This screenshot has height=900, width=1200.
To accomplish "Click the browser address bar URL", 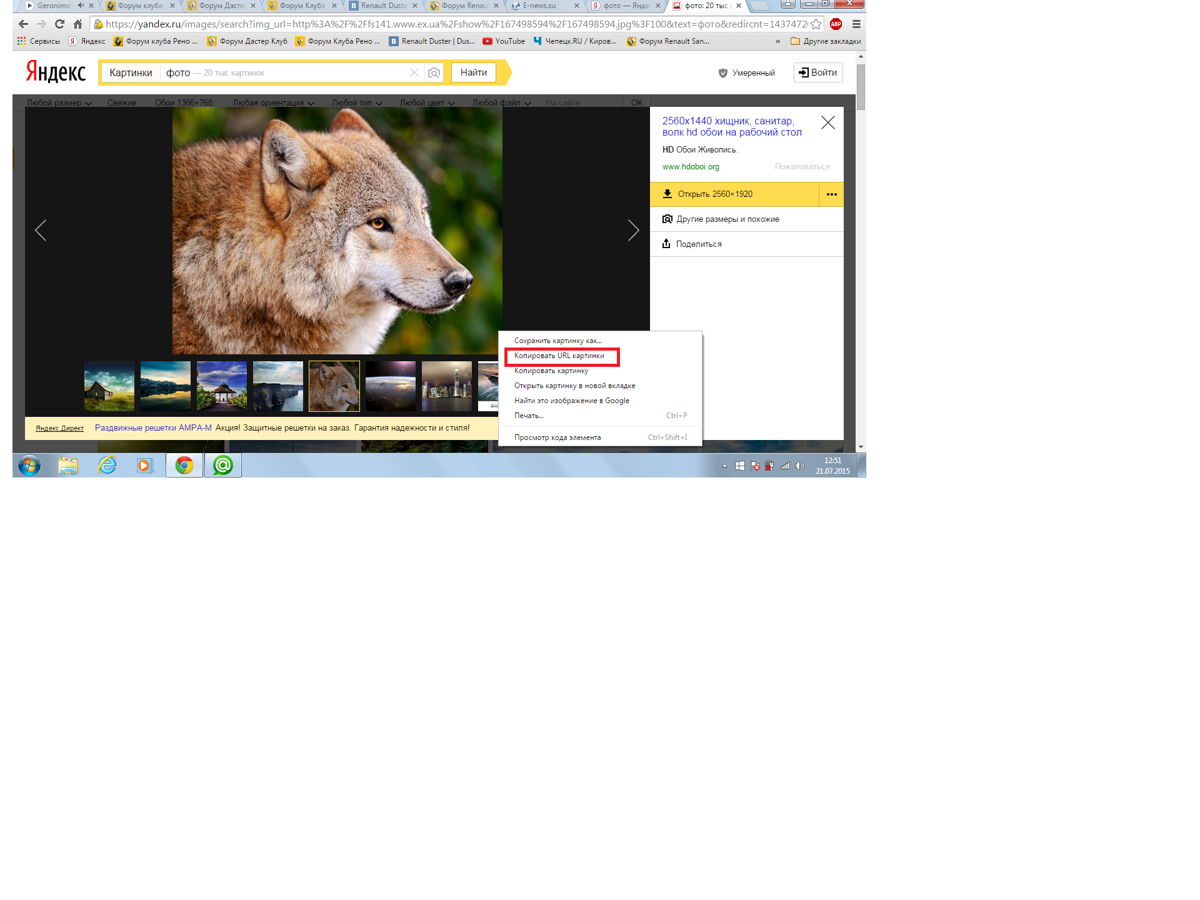I will 456,24.
